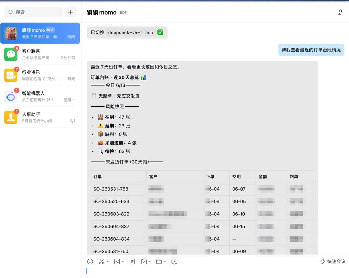
Task: Click order SO-260531-758 in table
Action: click(111, 189)
